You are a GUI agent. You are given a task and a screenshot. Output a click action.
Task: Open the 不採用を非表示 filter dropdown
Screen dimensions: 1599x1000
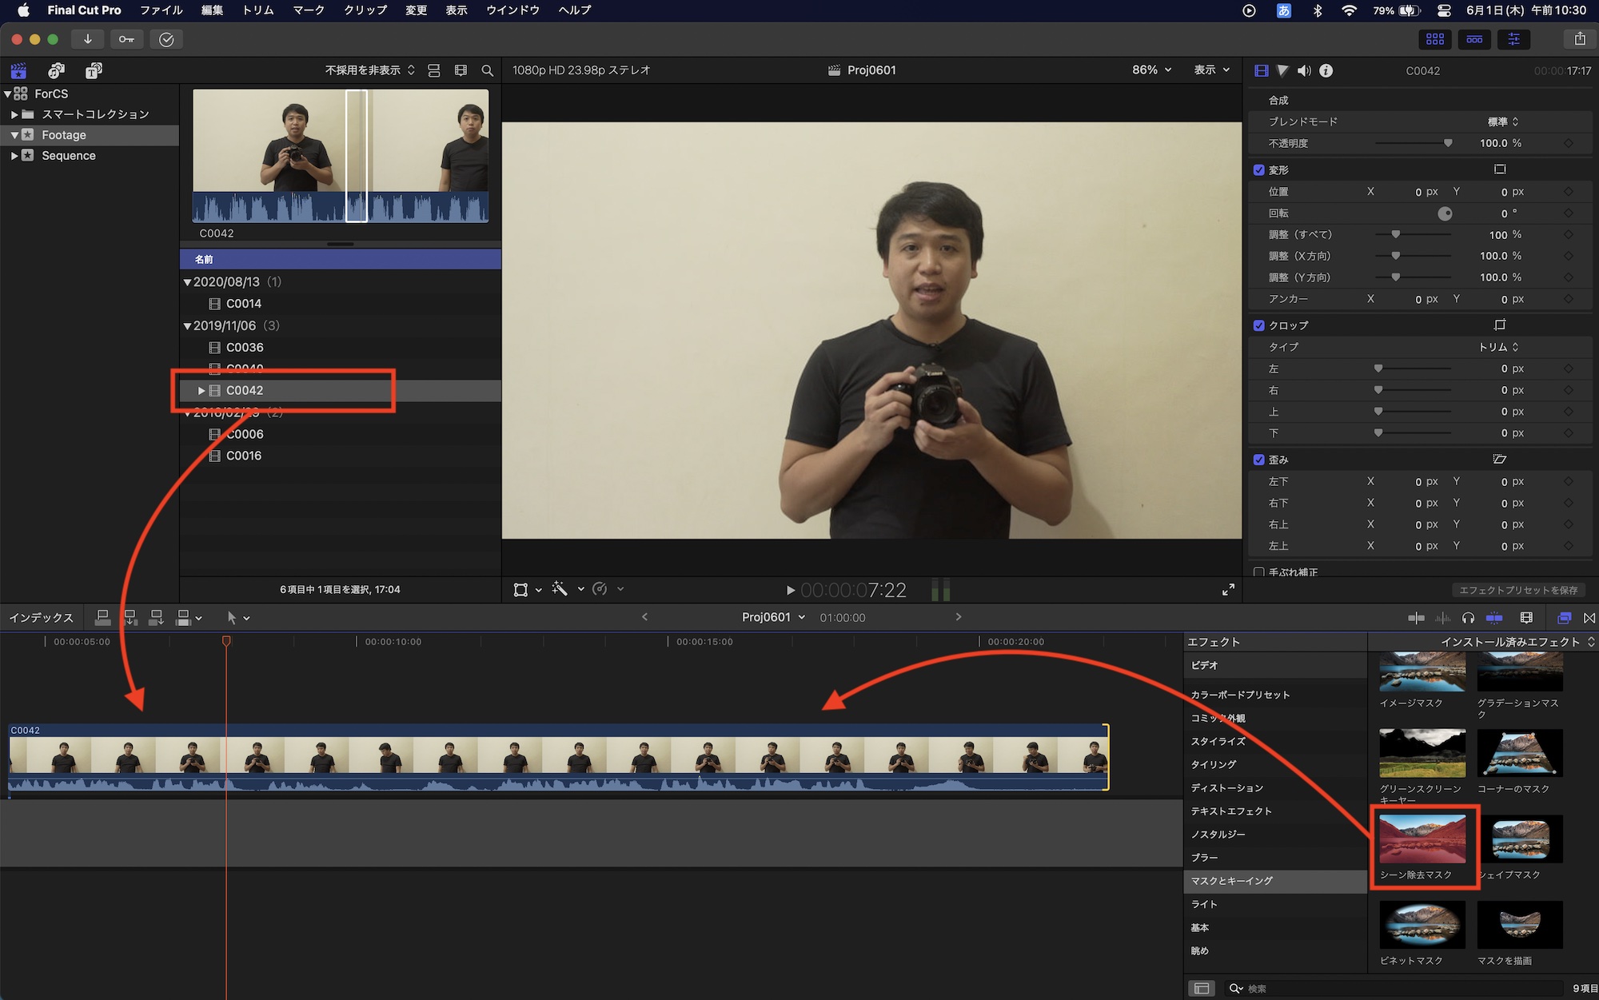point(369,70)
